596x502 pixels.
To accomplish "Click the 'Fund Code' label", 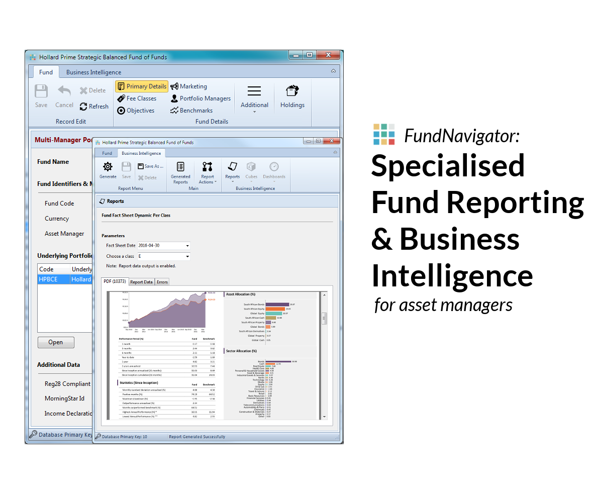I will coord(59,204).
